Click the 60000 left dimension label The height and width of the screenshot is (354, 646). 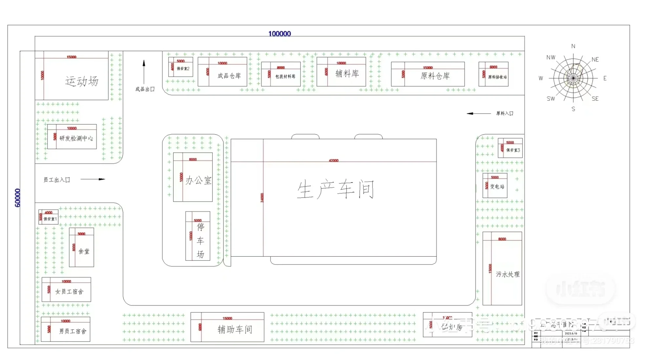(18, 198)
